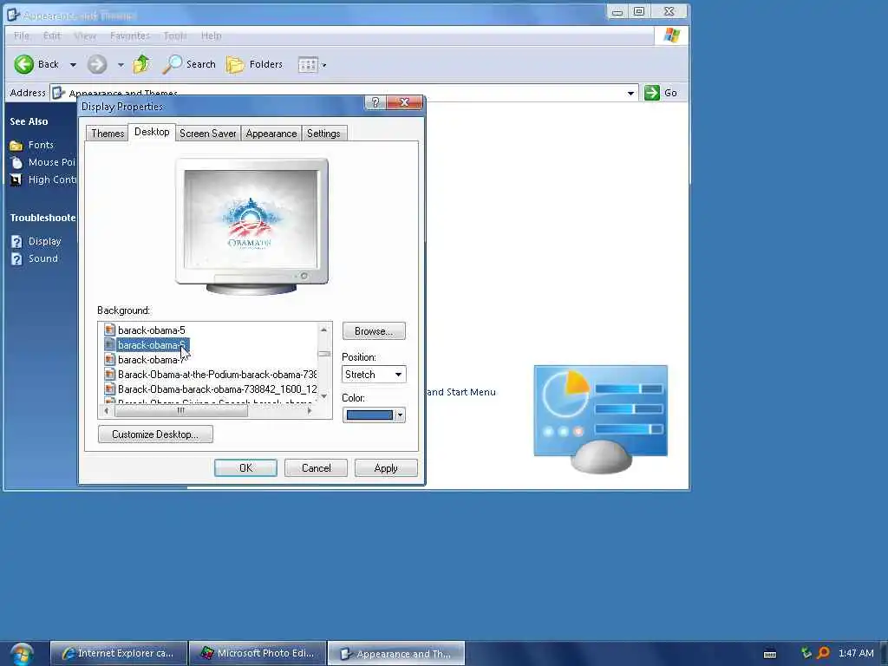Open the Favorites menu
Screen dimensions: 888x666
coord(130,36)
